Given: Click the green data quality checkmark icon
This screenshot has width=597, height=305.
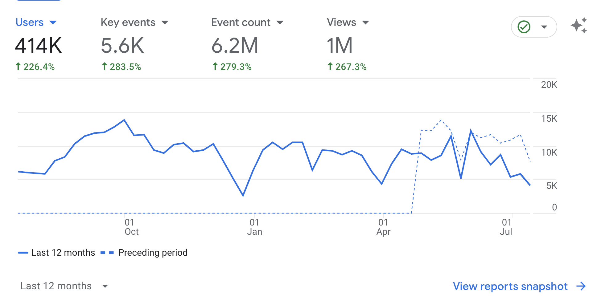Looking at the screenshot, I should tap(524, 27).
